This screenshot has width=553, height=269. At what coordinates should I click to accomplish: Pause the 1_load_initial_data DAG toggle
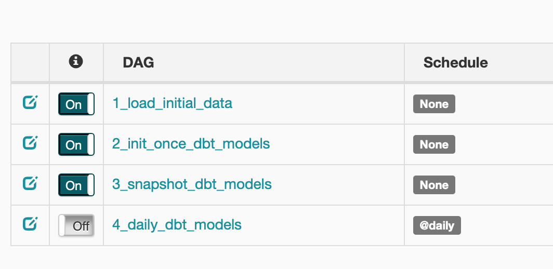[76, 104]
